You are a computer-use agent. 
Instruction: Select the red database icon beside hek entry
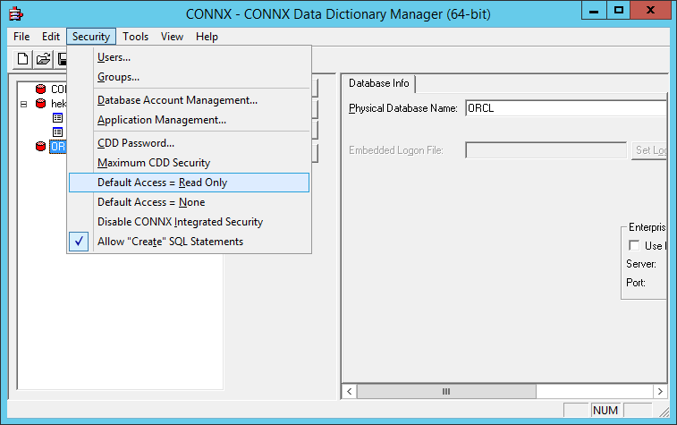40,103
